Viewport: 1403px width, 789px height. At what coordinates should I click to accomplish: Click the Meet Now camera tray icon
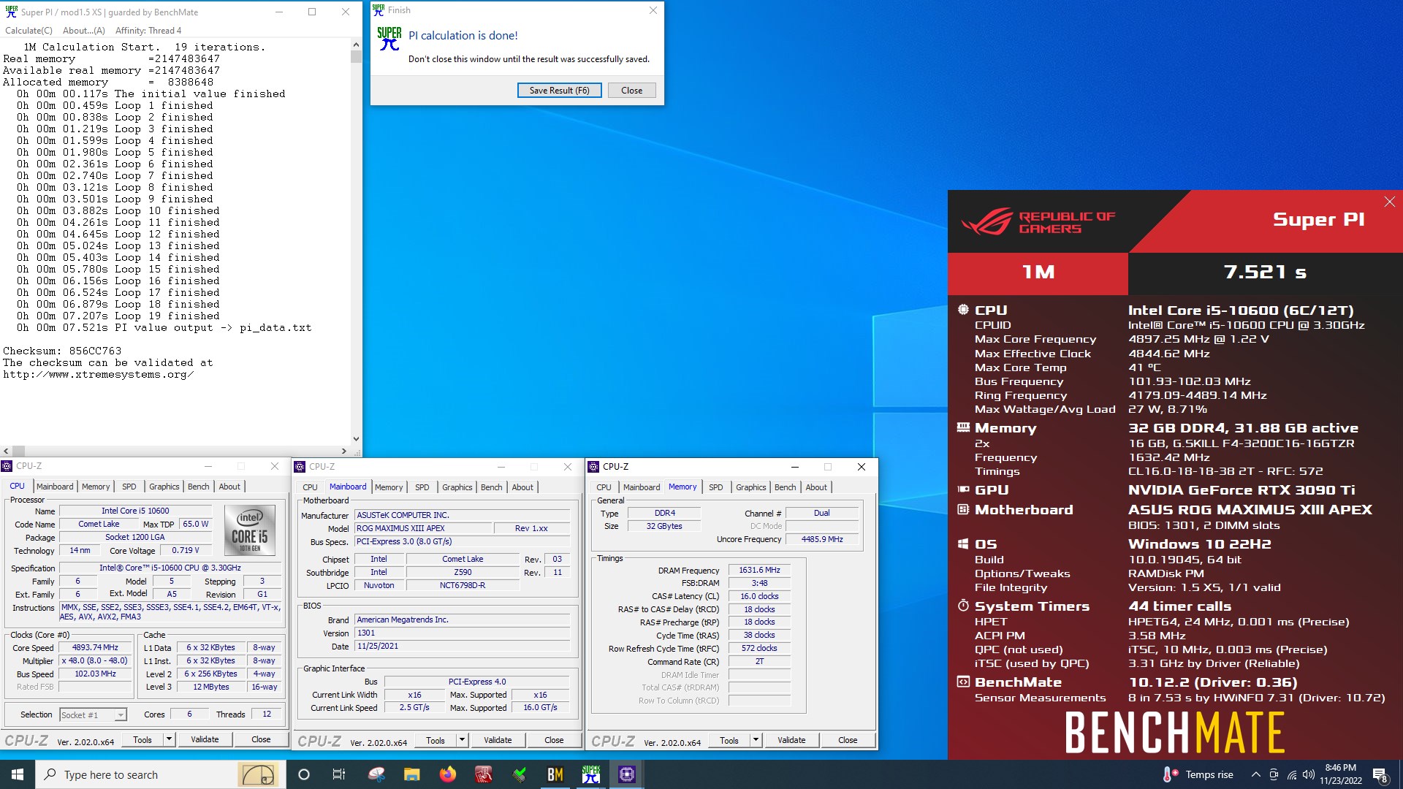1274,774
